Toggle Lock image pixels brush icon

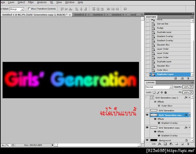pyautogui.click(x=158, y=92)
